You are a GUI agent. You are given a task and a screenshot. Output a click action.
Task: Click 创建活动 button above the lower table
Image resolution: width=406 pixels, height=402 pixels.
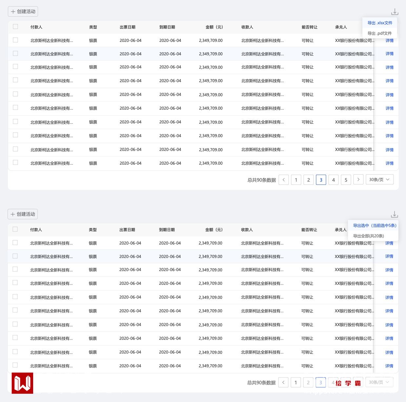23,214
